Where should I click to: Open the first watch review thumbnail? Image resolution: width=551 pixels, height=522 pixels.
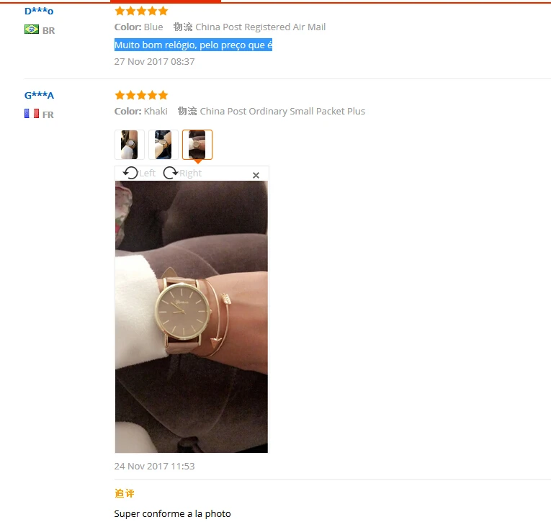(x=130, y=145)
